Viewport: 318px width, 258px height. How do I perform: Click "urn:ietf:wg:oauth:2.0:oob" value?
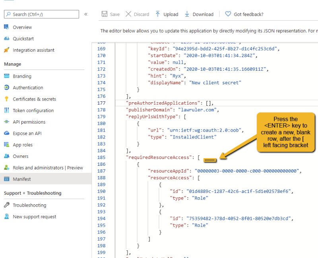coord(204,130)
